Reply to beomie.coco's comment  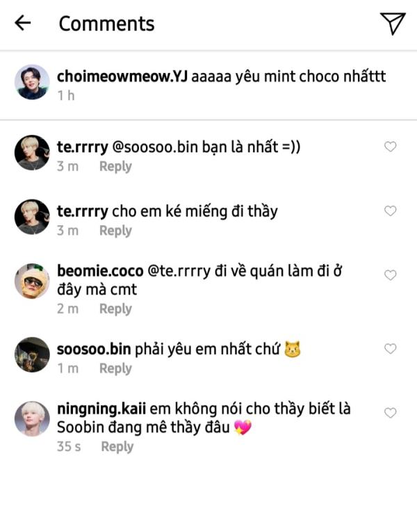coord(115,309)
